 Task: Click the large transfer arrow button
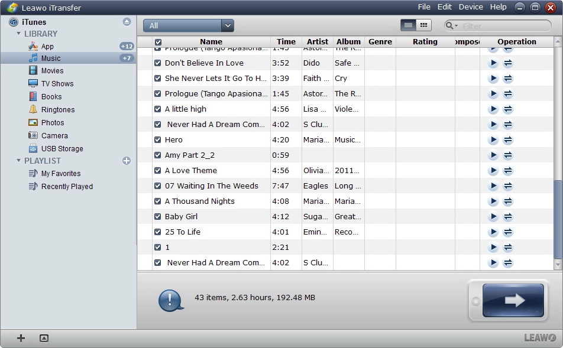[512, 300]
